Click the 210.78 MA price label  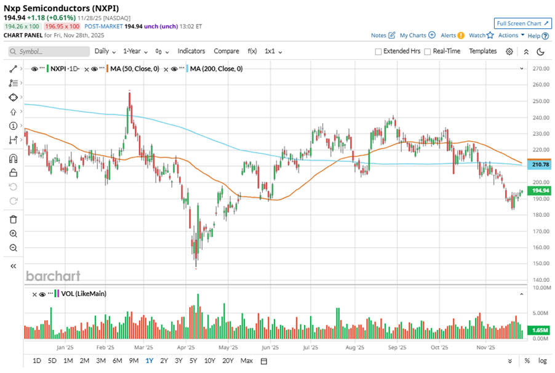point(540,164)
